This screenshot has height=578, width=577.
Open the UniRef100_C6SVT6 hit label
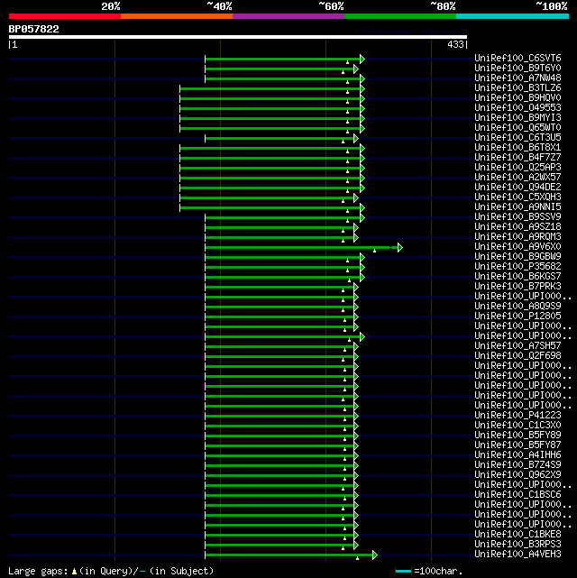(517, 59)
